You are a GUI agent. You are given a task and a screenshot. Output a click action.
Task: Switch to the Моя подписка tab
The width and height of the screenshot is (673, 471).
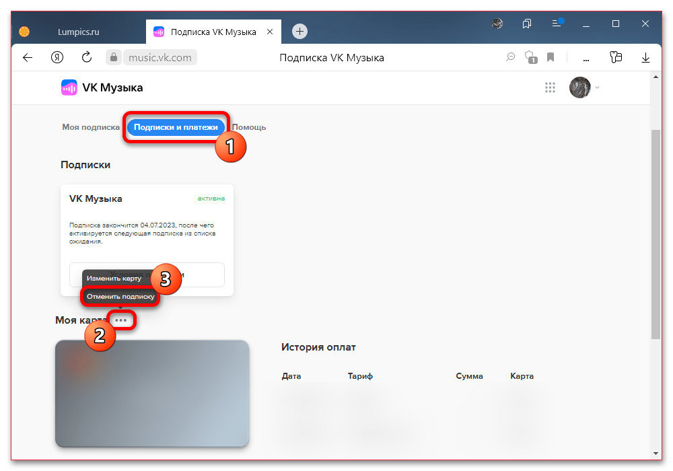pyautogui.click(x=91, y=127)
